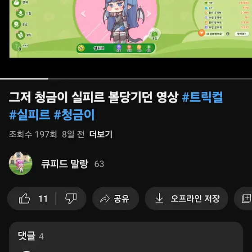Open the save to playlist icon
The height and width of the screenshot is (252, 252).
[246, 198]
